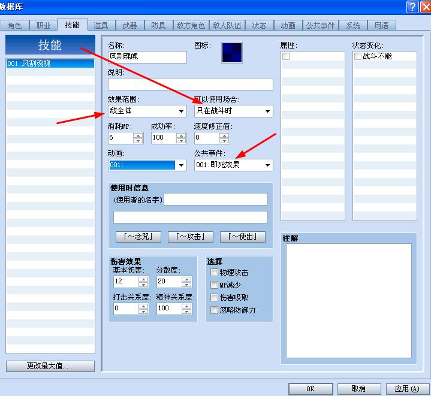Click the 分散度 value field showing 20
431x396 pixels.
[x=169, y=282]
